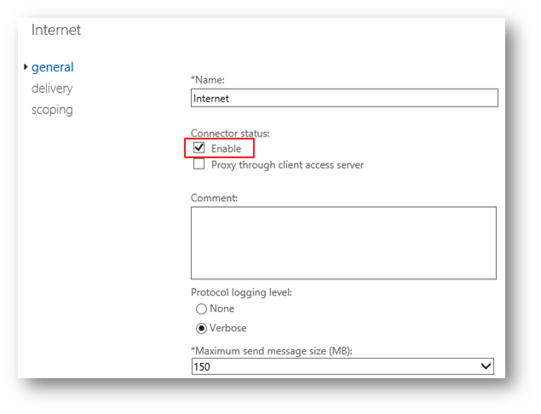Toggle the Enable connector checkbox

pyautogui.click(x=199, y=148)
